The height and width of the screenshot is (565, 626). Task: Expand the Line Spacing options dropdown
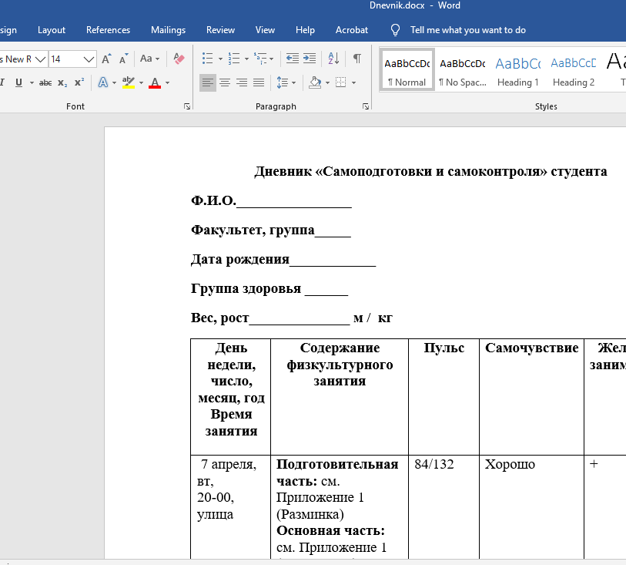[x=294, y=82]
